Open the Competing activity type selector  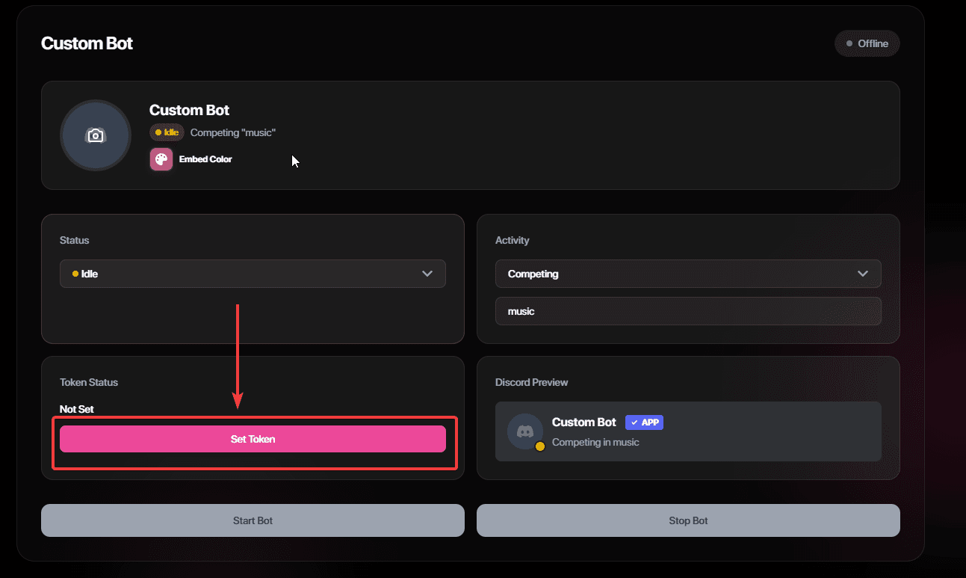pos(687,274)
